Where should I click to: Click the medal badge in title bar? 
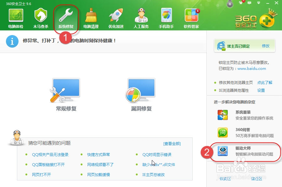230,4
